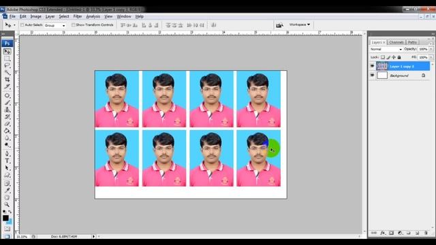Select the Magic Wand tool
The height and width of the screenshot is (245, 436).
(x=7, y=73)
